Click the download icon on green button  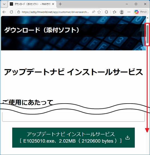click(128, 138)
